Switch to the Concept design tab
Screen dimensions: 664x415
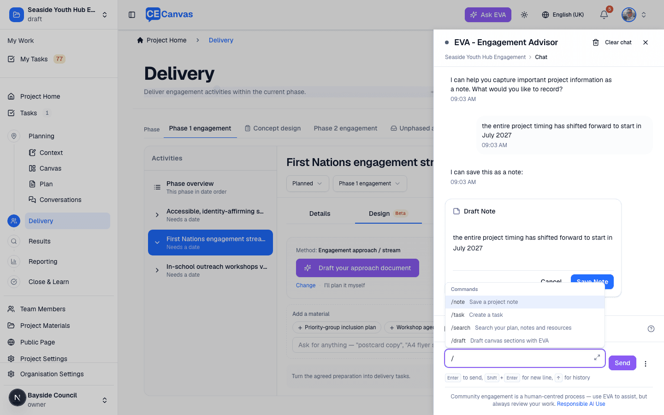[273, 128]
